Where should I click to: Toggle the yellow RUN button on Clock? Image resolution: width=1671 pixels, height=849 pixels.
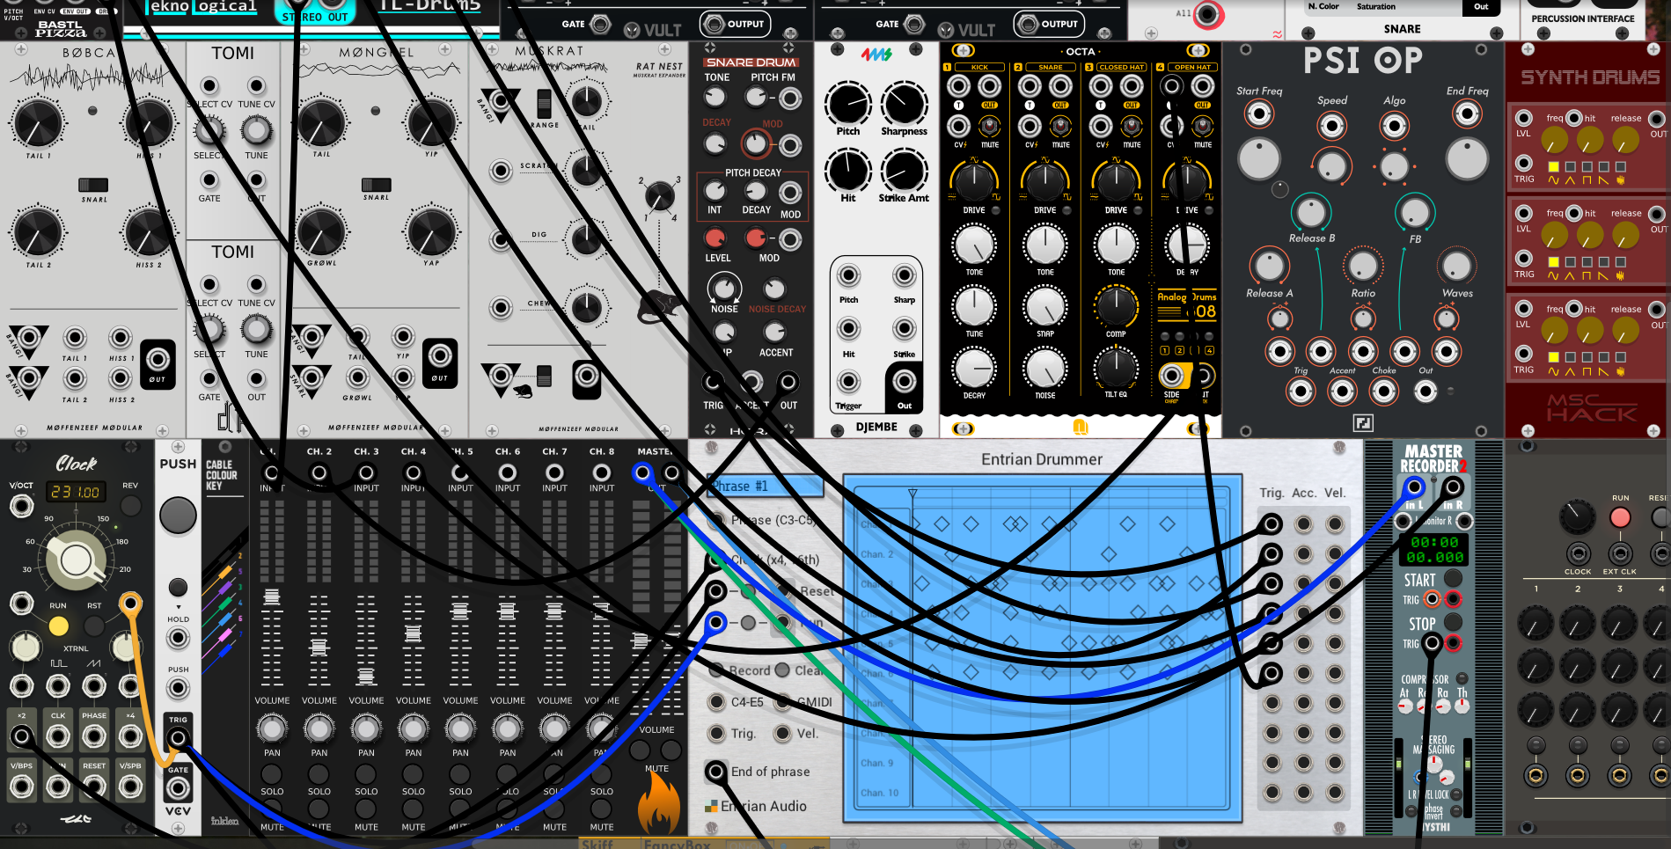click(58, 626)
